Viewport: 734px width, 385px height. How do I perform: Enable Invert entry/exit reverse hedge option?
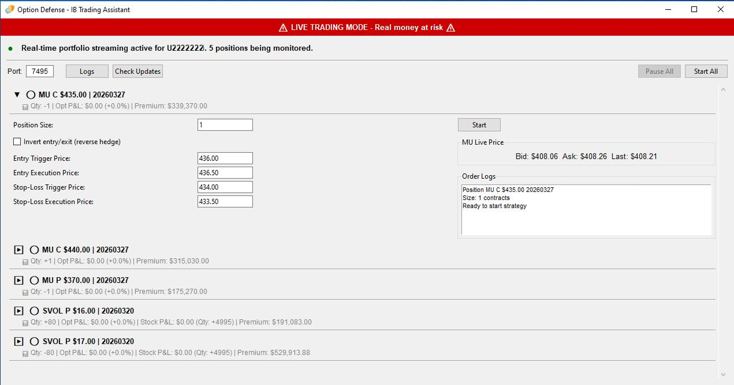(x=16, y=141)
